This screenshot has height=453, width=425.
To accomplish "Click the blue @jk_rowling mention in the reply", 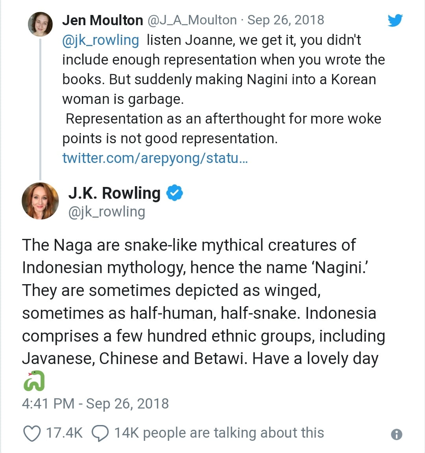I will (101, 40).
